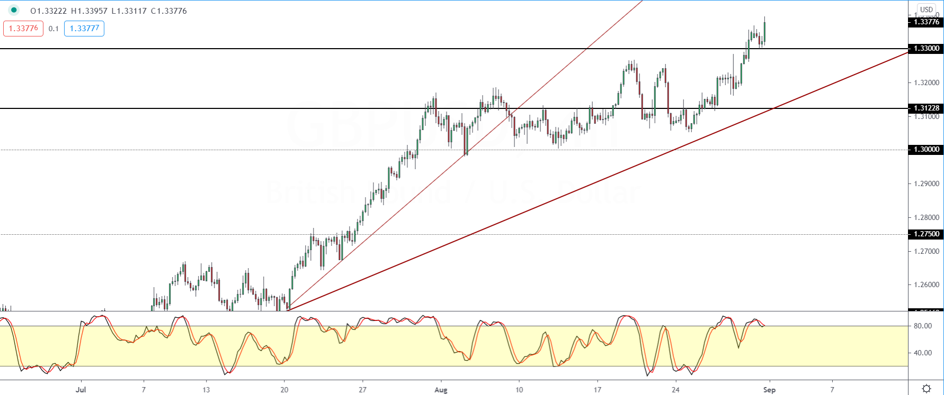Click the 1.27500 price axis label
Screen dimensions: 944x395
pyautogui.click(x=926, y=234)
